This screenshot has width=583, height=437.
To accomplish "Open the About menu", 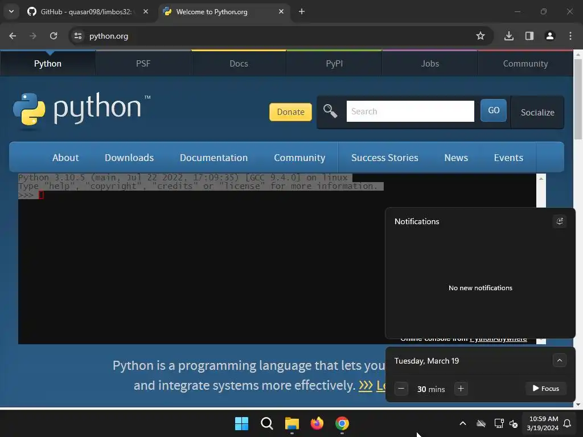I will point(65,158).
